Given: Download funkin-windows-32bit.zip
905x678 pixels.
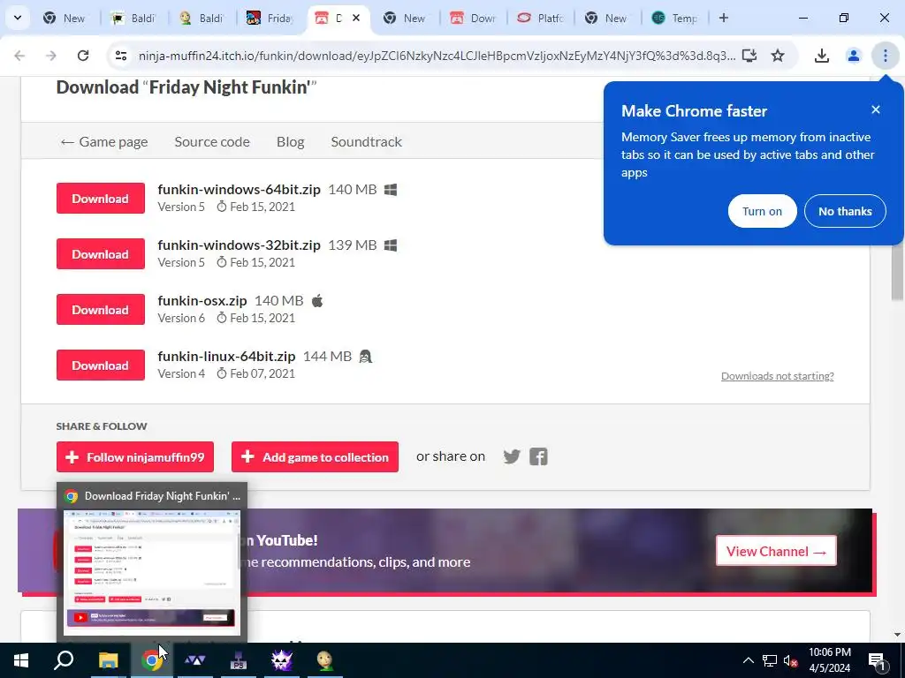Looking at the screenshot, I should point(101,253).
